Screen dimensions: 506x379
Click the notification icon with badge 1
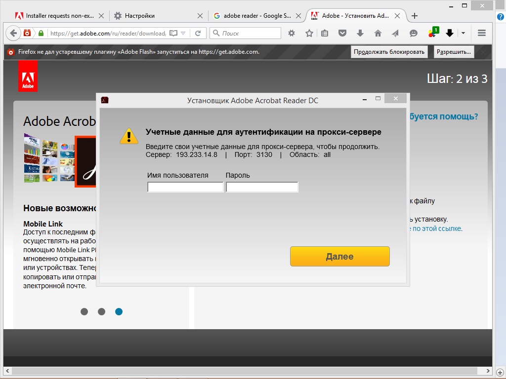coord(432,33)
